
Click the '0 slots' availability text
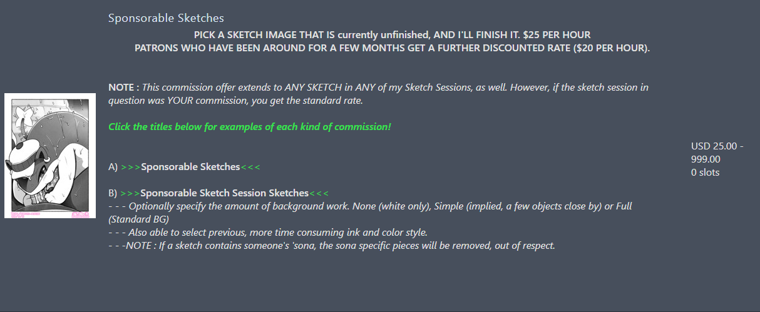point(705,173)
